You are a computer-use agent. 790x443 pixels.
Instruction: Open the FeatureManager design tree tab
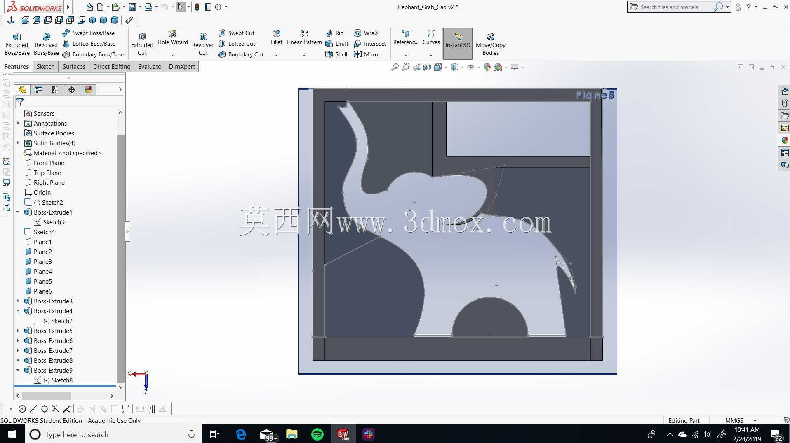tap(22, 90)
